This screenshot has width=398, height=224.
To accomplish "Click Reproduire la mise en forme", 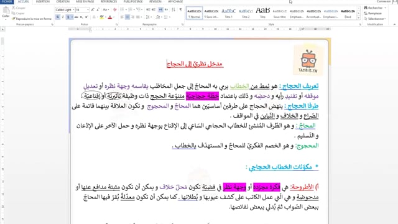I will point(32,19).
